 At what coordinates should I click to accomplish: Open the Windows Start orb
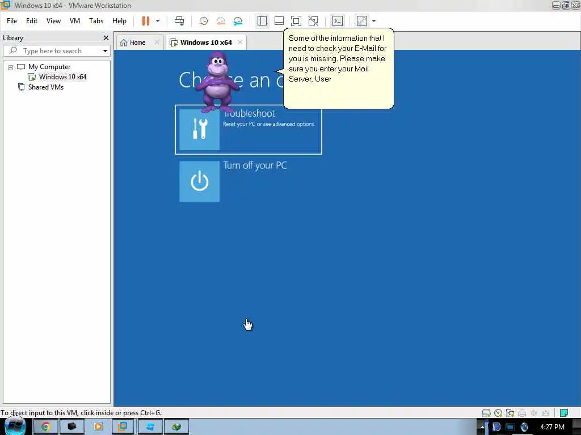15,426
